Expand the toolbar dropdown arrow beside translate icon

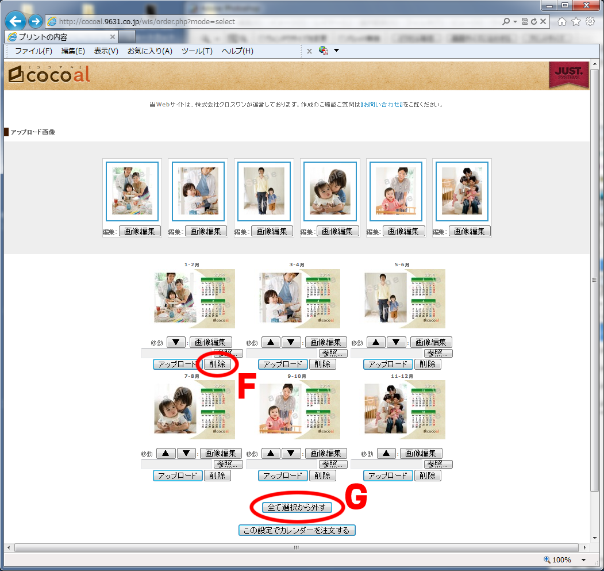(x=337, y=51)
